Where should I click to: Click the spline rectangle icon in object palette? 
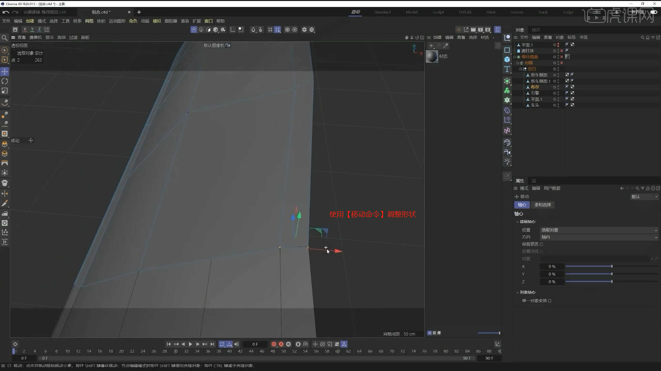click(507, 50)
